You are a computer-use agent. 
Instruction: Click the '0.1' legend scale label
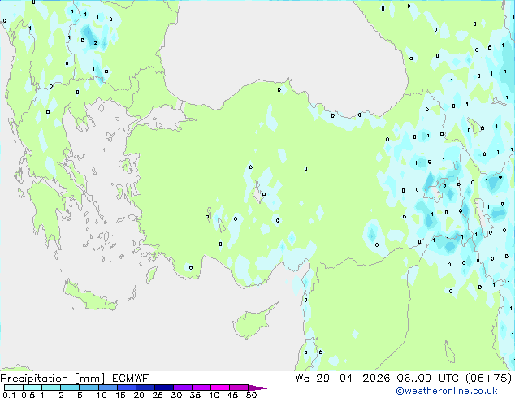pos(9,395)
